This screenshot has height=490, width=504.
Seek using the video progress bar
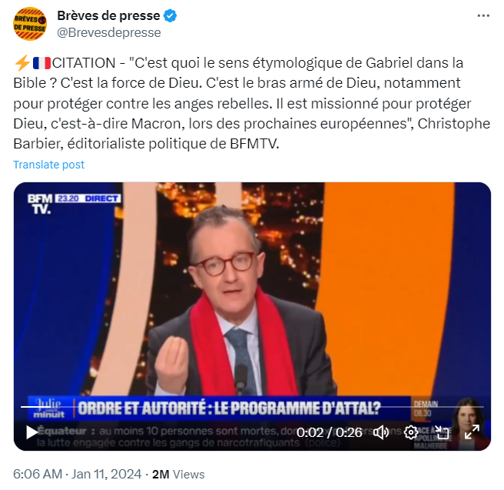252,407
